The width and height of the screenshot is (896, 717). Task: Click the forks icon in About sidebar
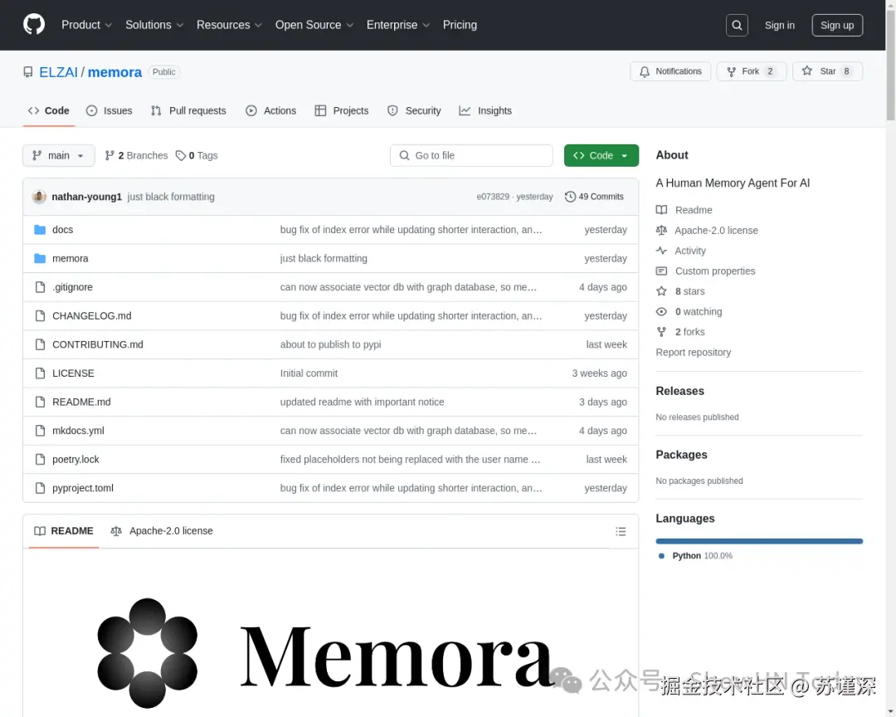[661, 332]
